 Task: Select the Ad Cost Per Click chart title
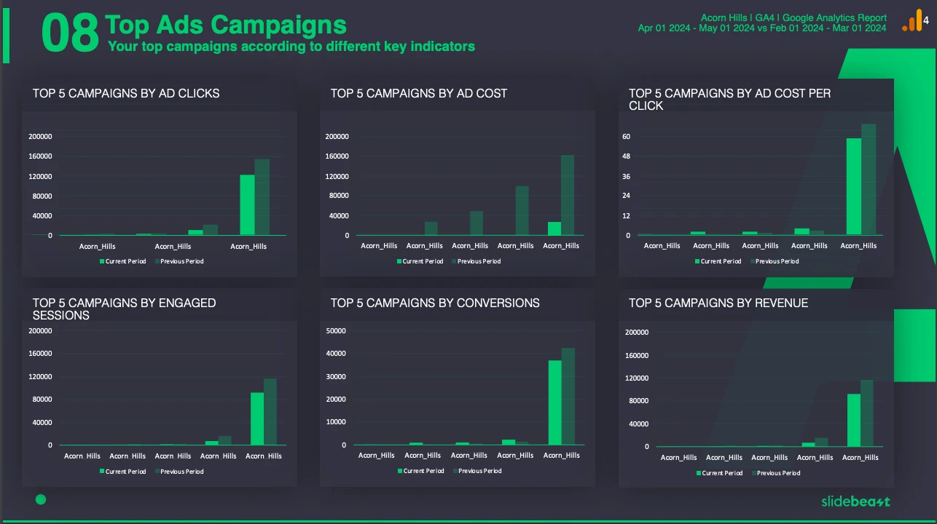point(729,100)
